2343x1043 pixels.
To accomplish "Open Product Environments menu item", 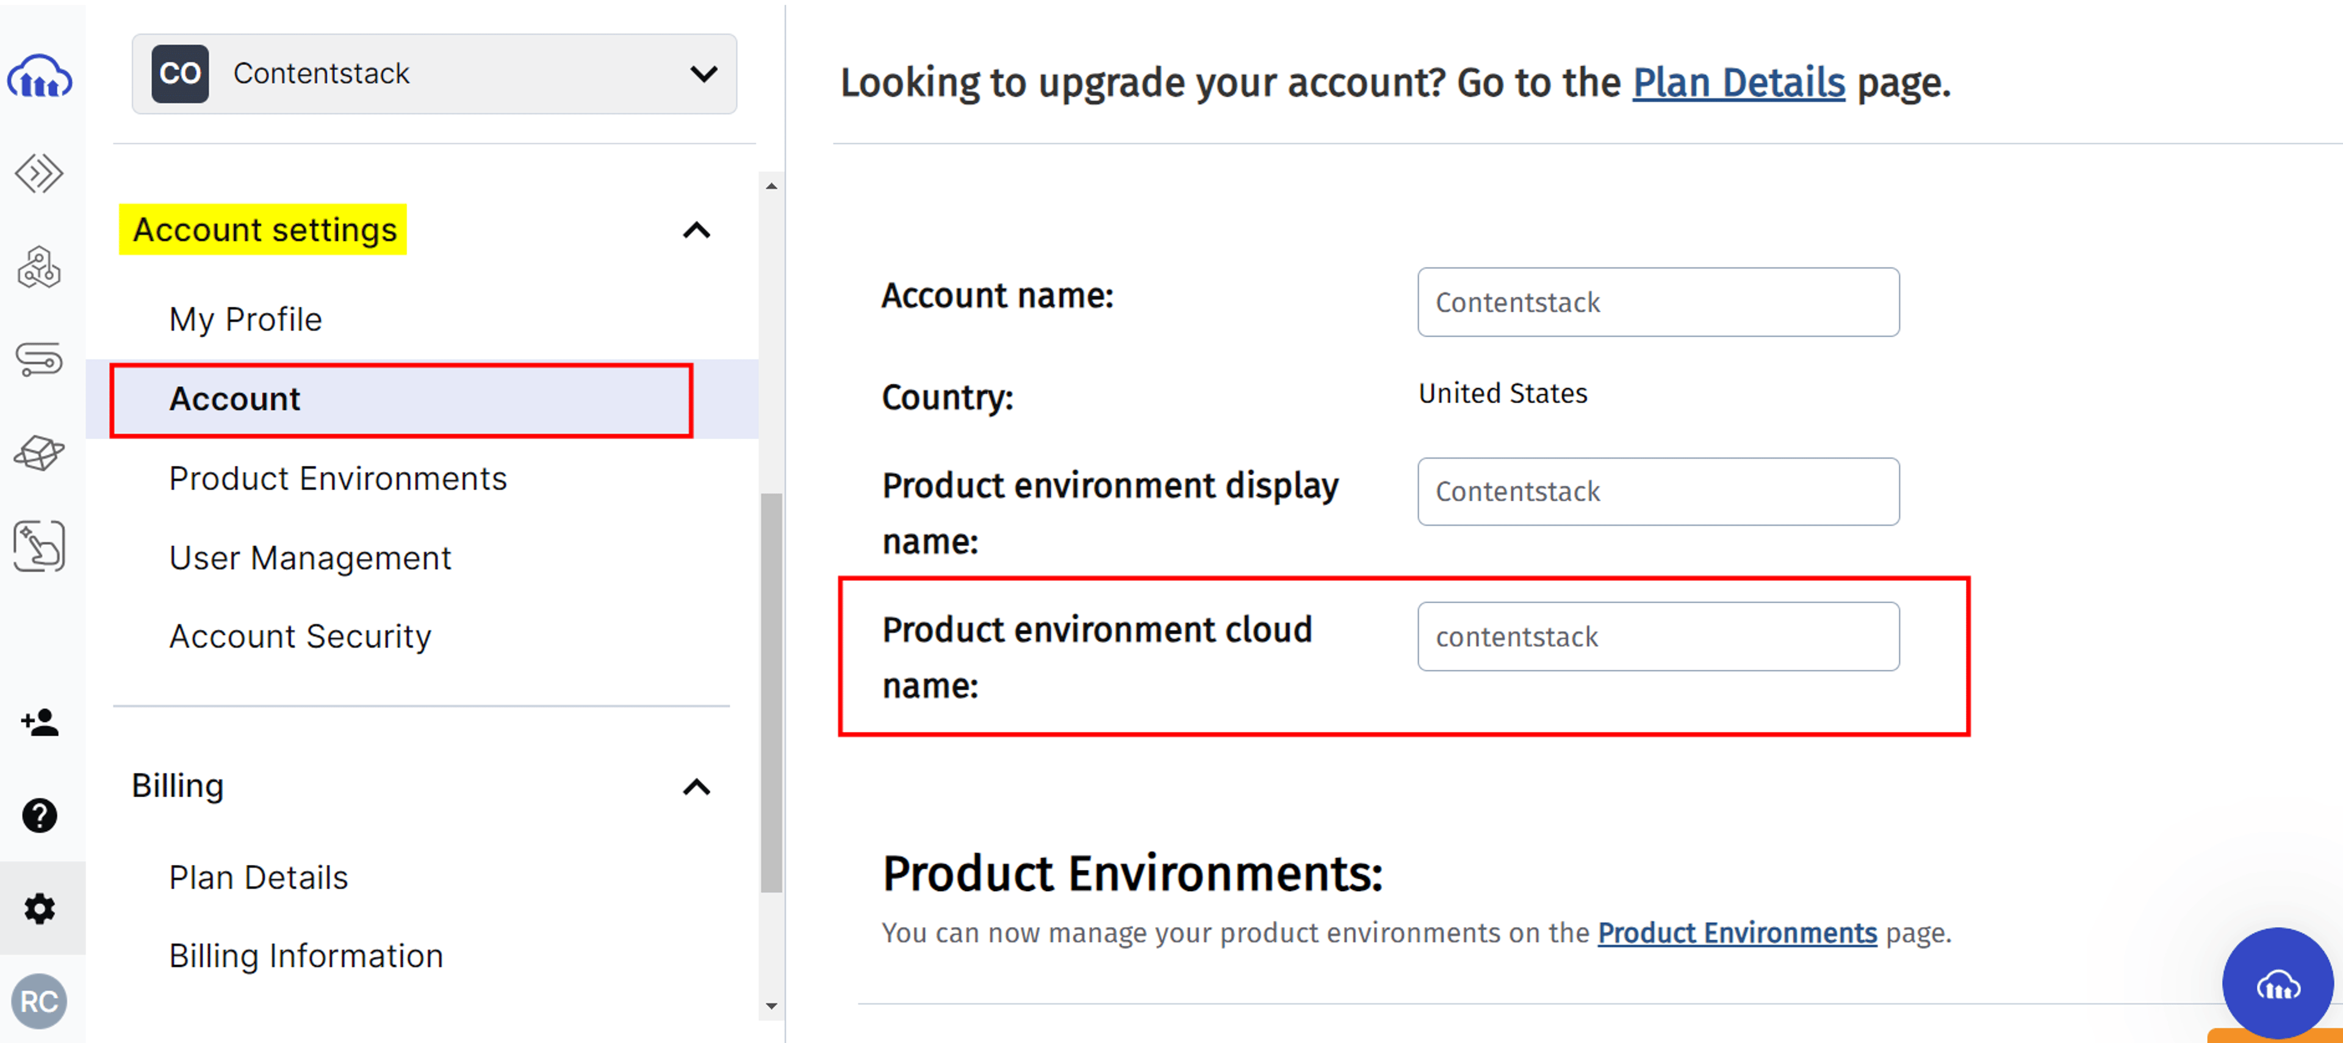I will click(339, 478).
